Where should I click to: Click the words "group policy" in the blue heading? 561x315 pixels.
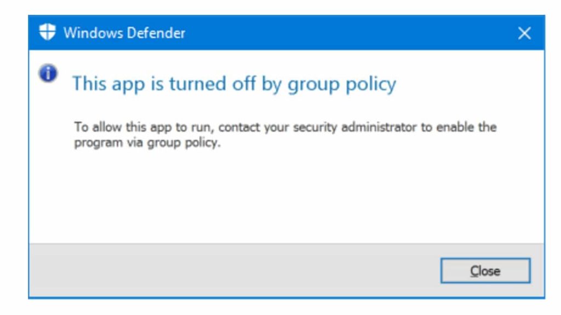coord(342,85)
